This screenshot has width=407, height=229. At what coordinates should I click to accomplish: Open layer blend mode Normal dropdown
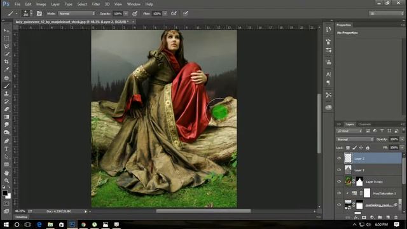tap(355, 139)
